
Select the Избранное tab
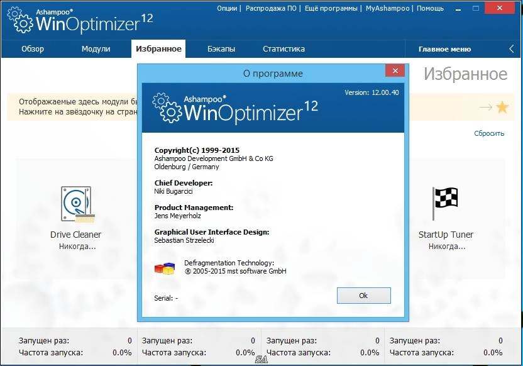coord(158,49)
